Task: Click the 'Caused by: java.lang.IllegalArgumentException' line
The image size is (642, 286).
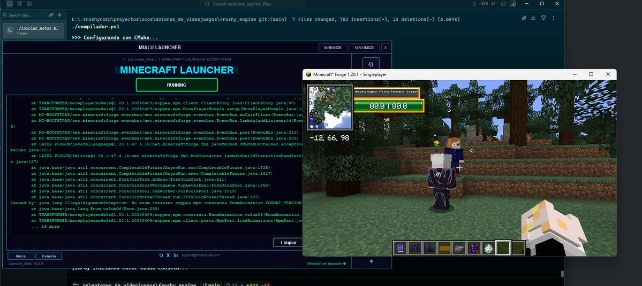Action: coord(156,203)
